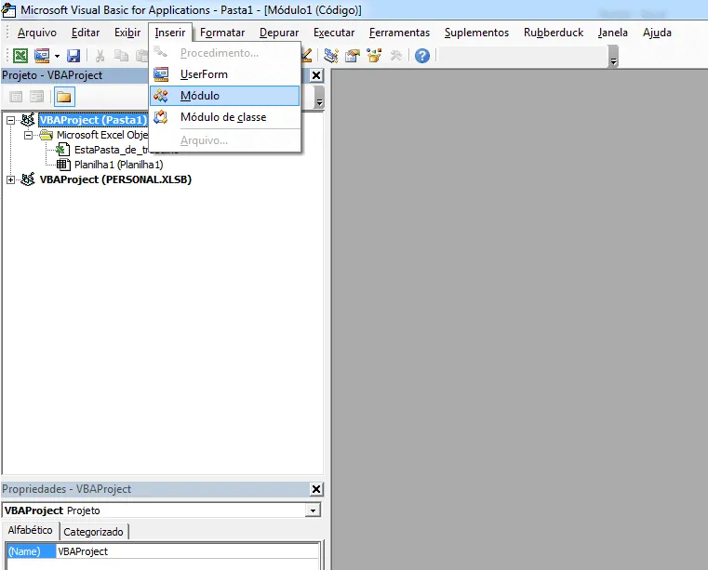708x570 pixels.
Task: Click the EstaPasta_de_trabalho workbook icon
Action: click(x=62, y=150)
